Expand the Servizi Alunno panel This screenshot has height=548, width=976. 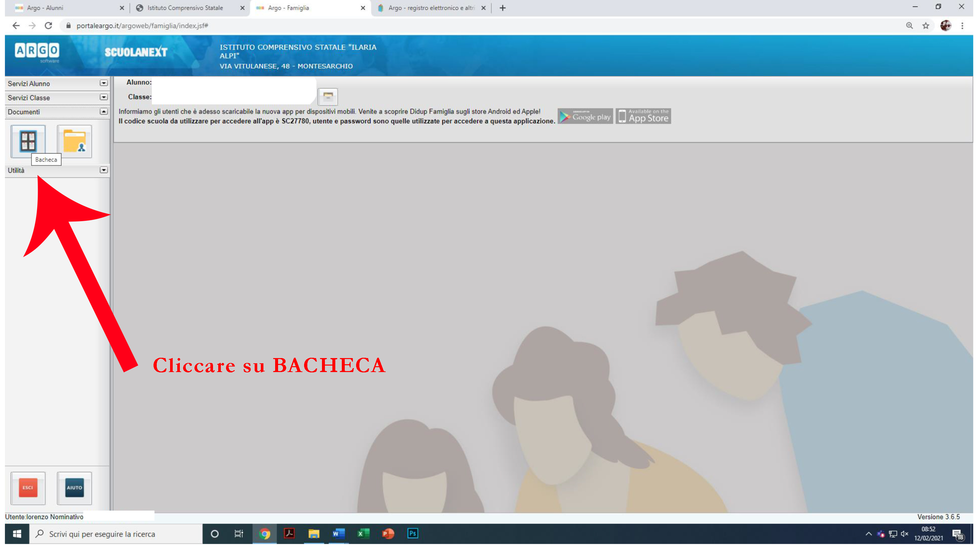[103, 83]
